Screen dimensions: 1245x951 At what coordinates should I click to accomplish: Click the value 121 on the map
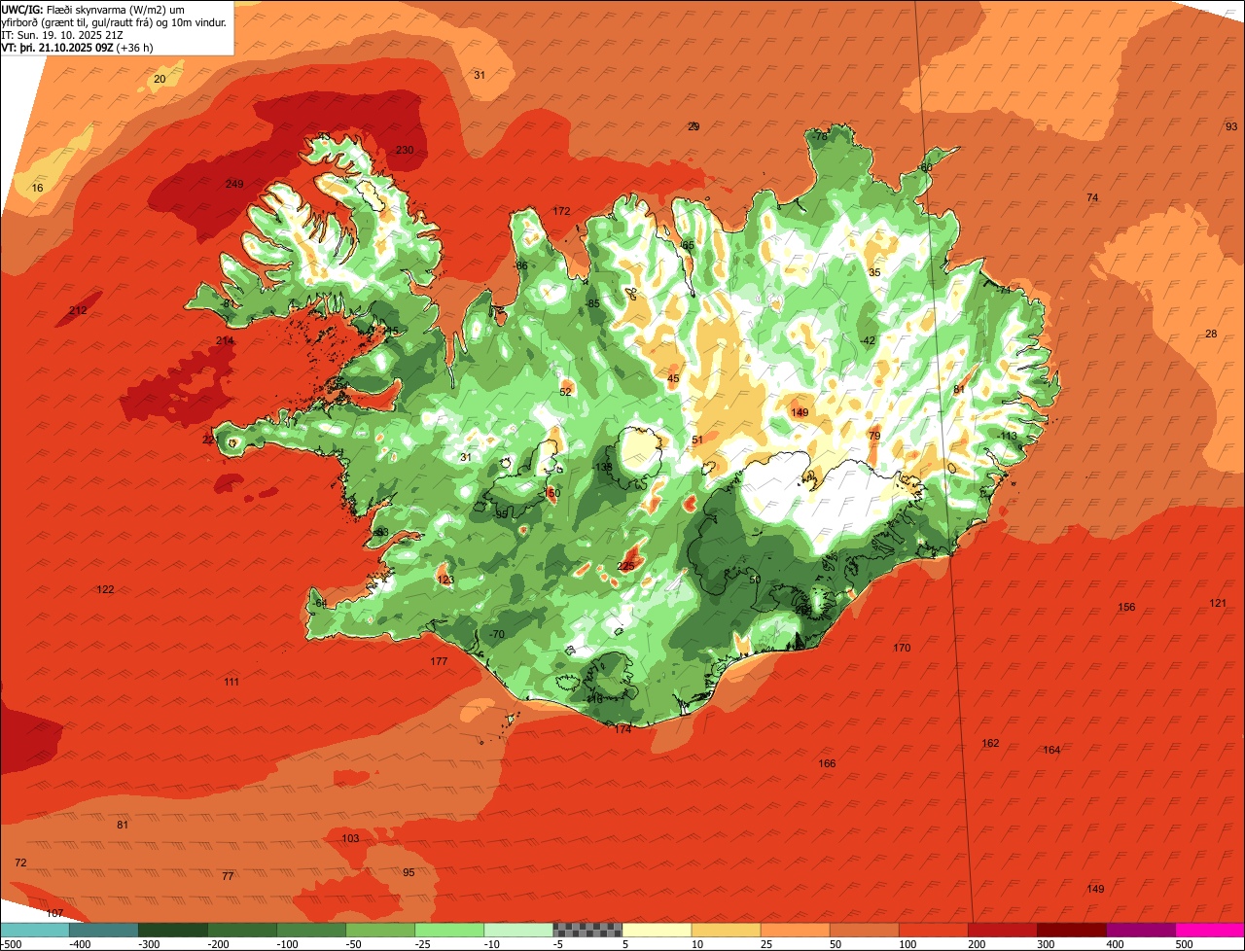[x=1218, y=603]
